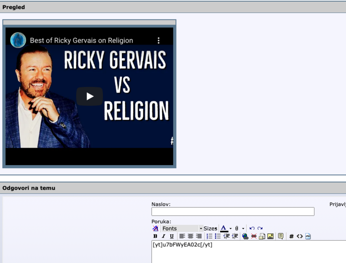Open the Fonts dropdown

182,229
